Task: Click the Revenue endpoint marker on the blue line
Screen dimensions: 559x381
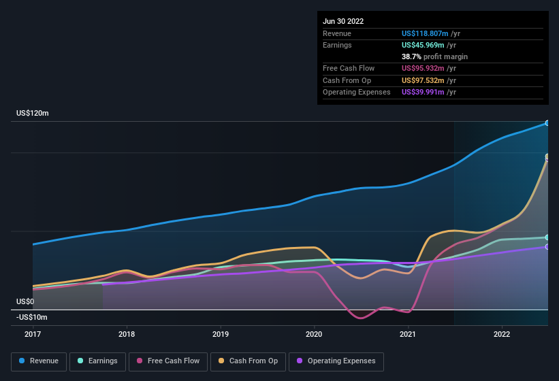Action: pyautogui.click(x=547, y=123)
